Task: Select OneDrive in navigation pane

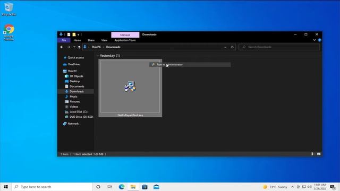Action: (x=73, y=64)
